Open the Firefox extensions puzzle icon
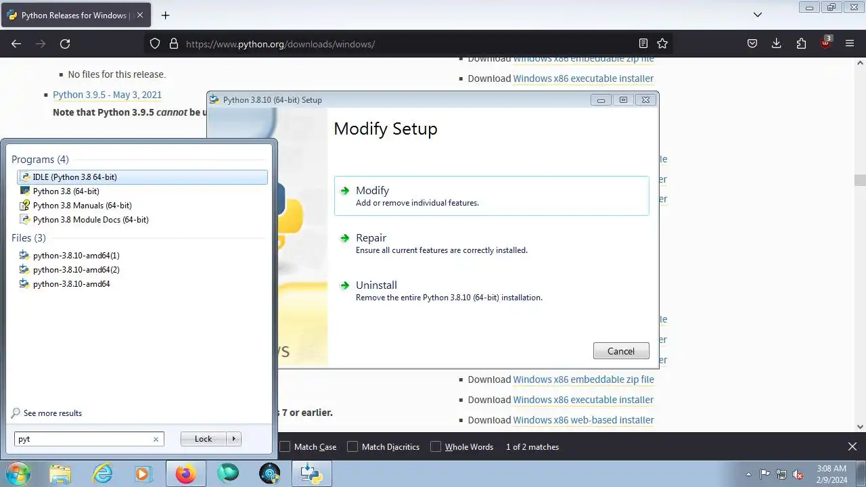Image resolution: width=866 pixels, height=487 pixels. click(x=801, y=43)
